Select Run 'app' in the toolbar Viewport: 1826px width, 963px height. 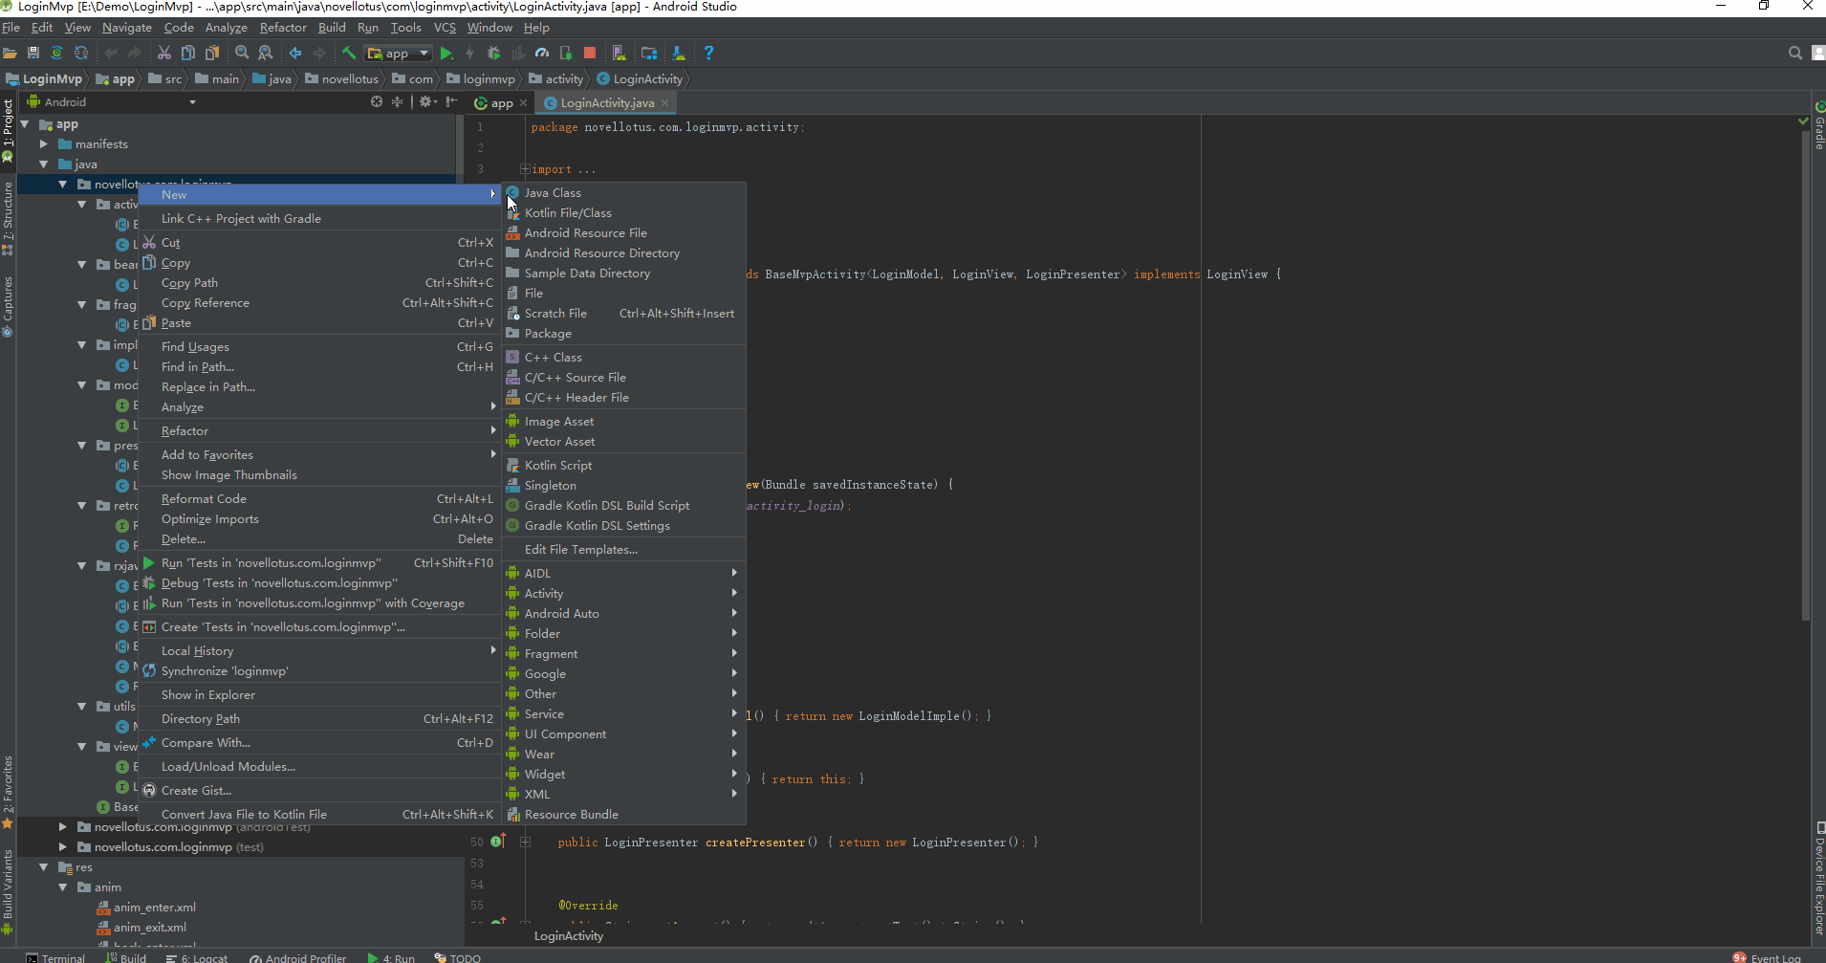tap(446, 53)
